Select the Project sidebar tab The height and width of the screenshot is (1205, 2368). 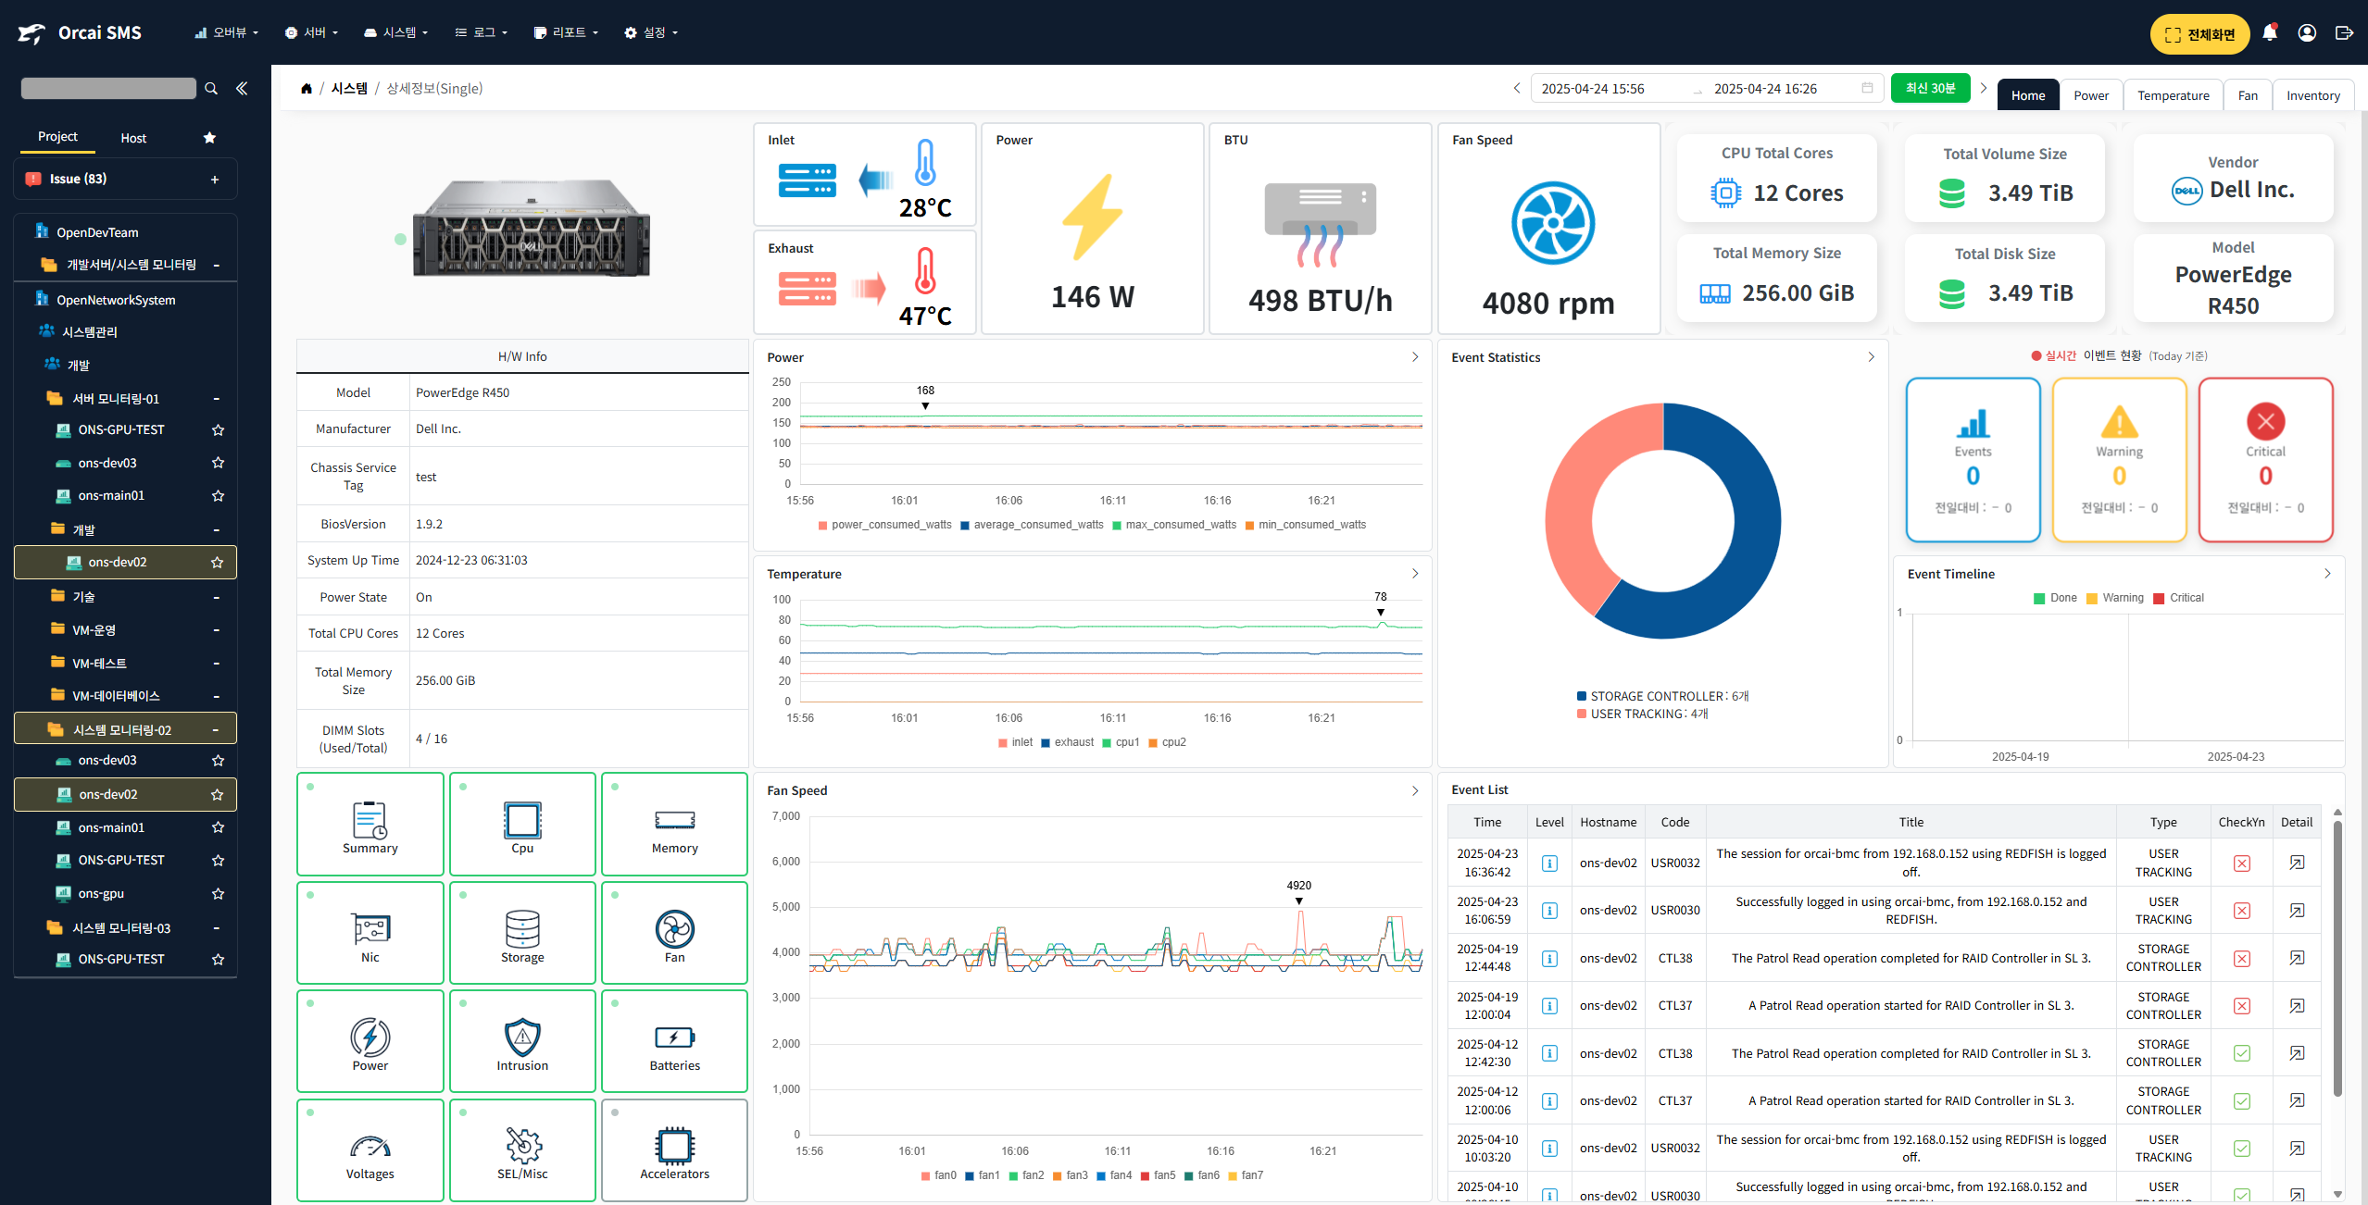click(57, 137)
